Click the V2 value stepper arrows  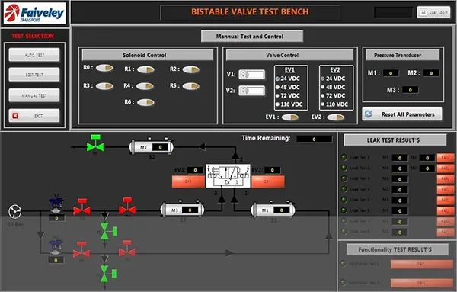coord(243,91)
